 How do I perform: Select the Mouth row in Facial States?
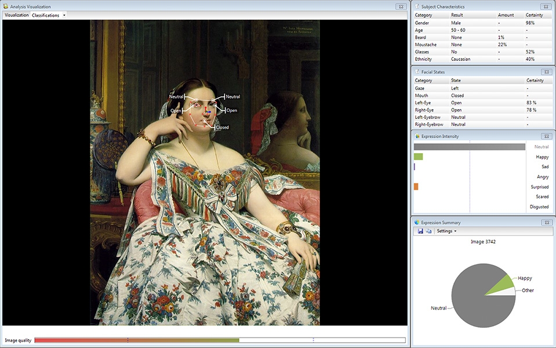(x=483, y=96)
